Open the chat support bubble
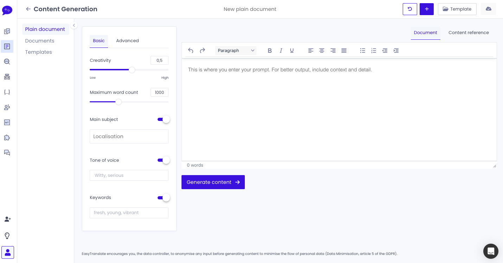Screen dimensions: 503x263 491,251
